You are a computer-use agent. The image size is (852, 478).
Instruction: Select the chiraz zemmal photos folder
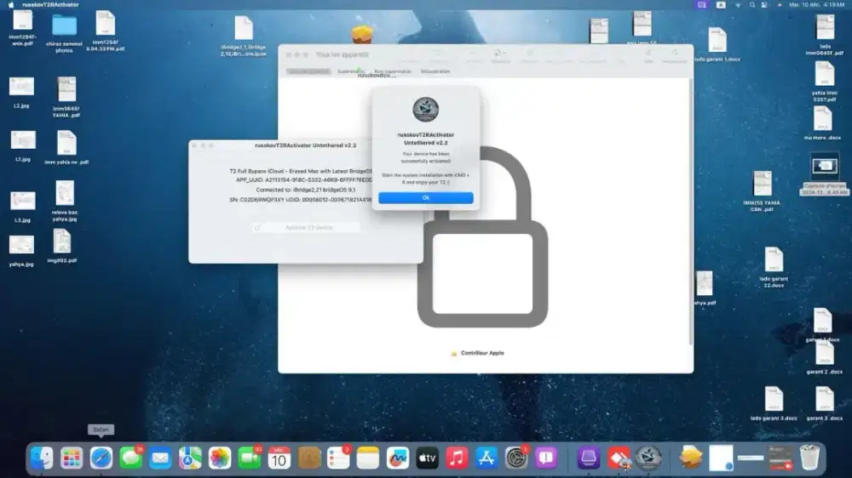point(64,26)
